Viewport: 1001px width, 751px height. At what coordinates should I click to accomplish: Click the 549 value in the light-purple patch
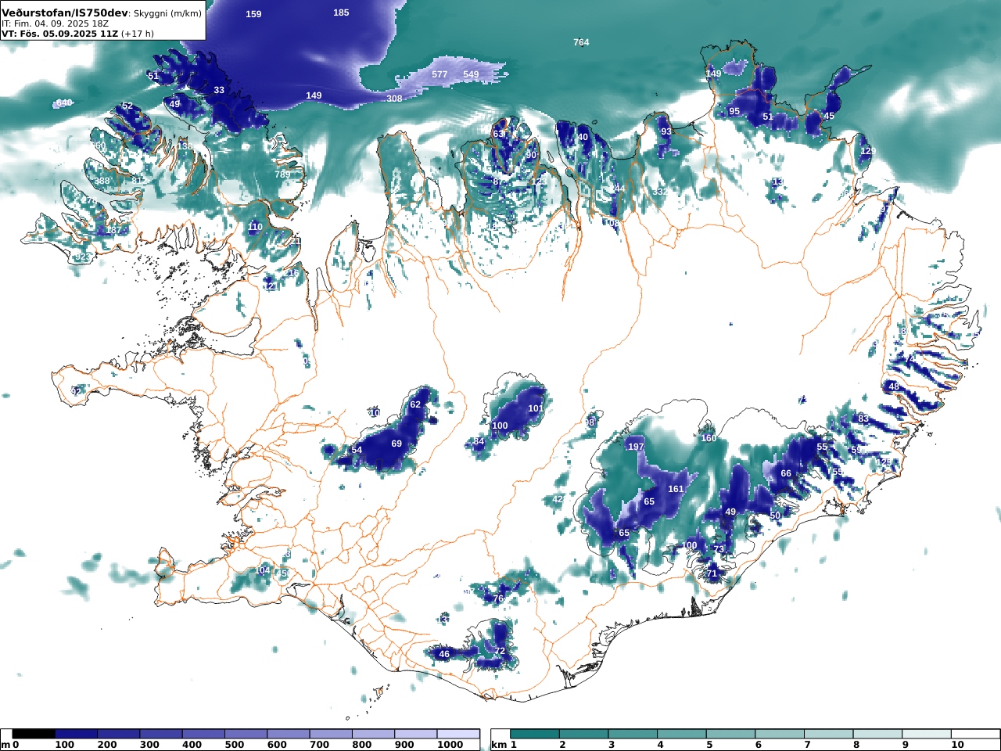click(471, 74)
